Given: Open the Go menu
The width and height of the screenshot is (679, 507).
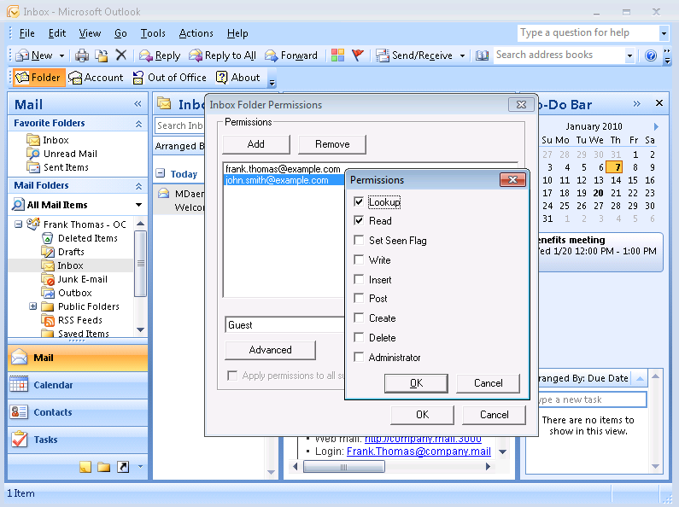Looking at the screenshot, I should [120, 33].
